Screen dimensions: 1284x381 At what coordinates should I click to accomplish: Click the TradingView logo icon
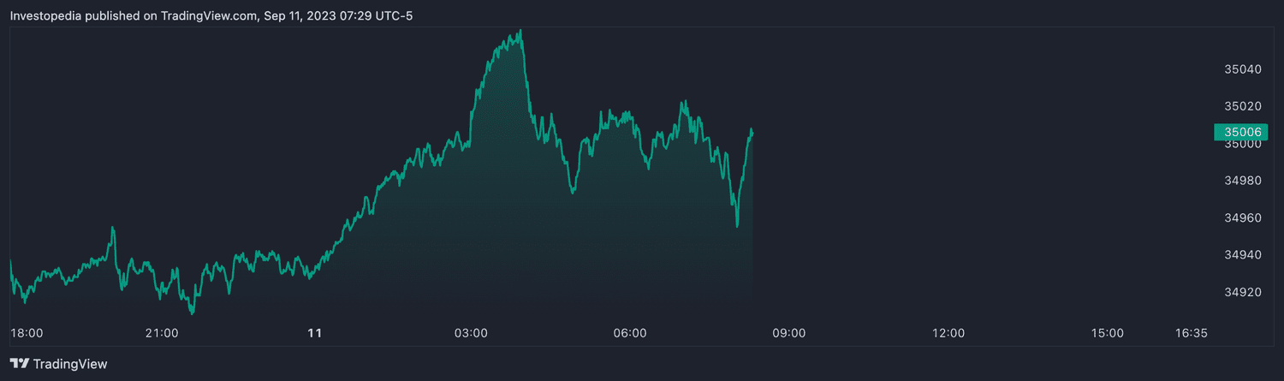tap(20, 364)
